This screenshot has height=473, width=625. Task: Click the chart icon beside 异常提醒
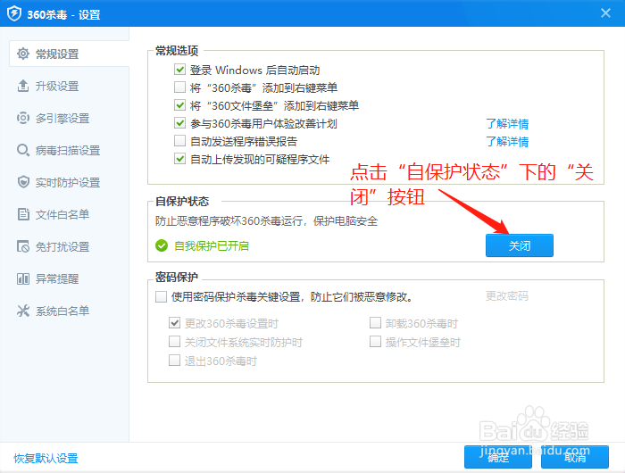[23, 278]
